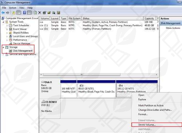Choose Format in the context menu
This screenshot has width=182, height=133.
click(x=143, y=114)
